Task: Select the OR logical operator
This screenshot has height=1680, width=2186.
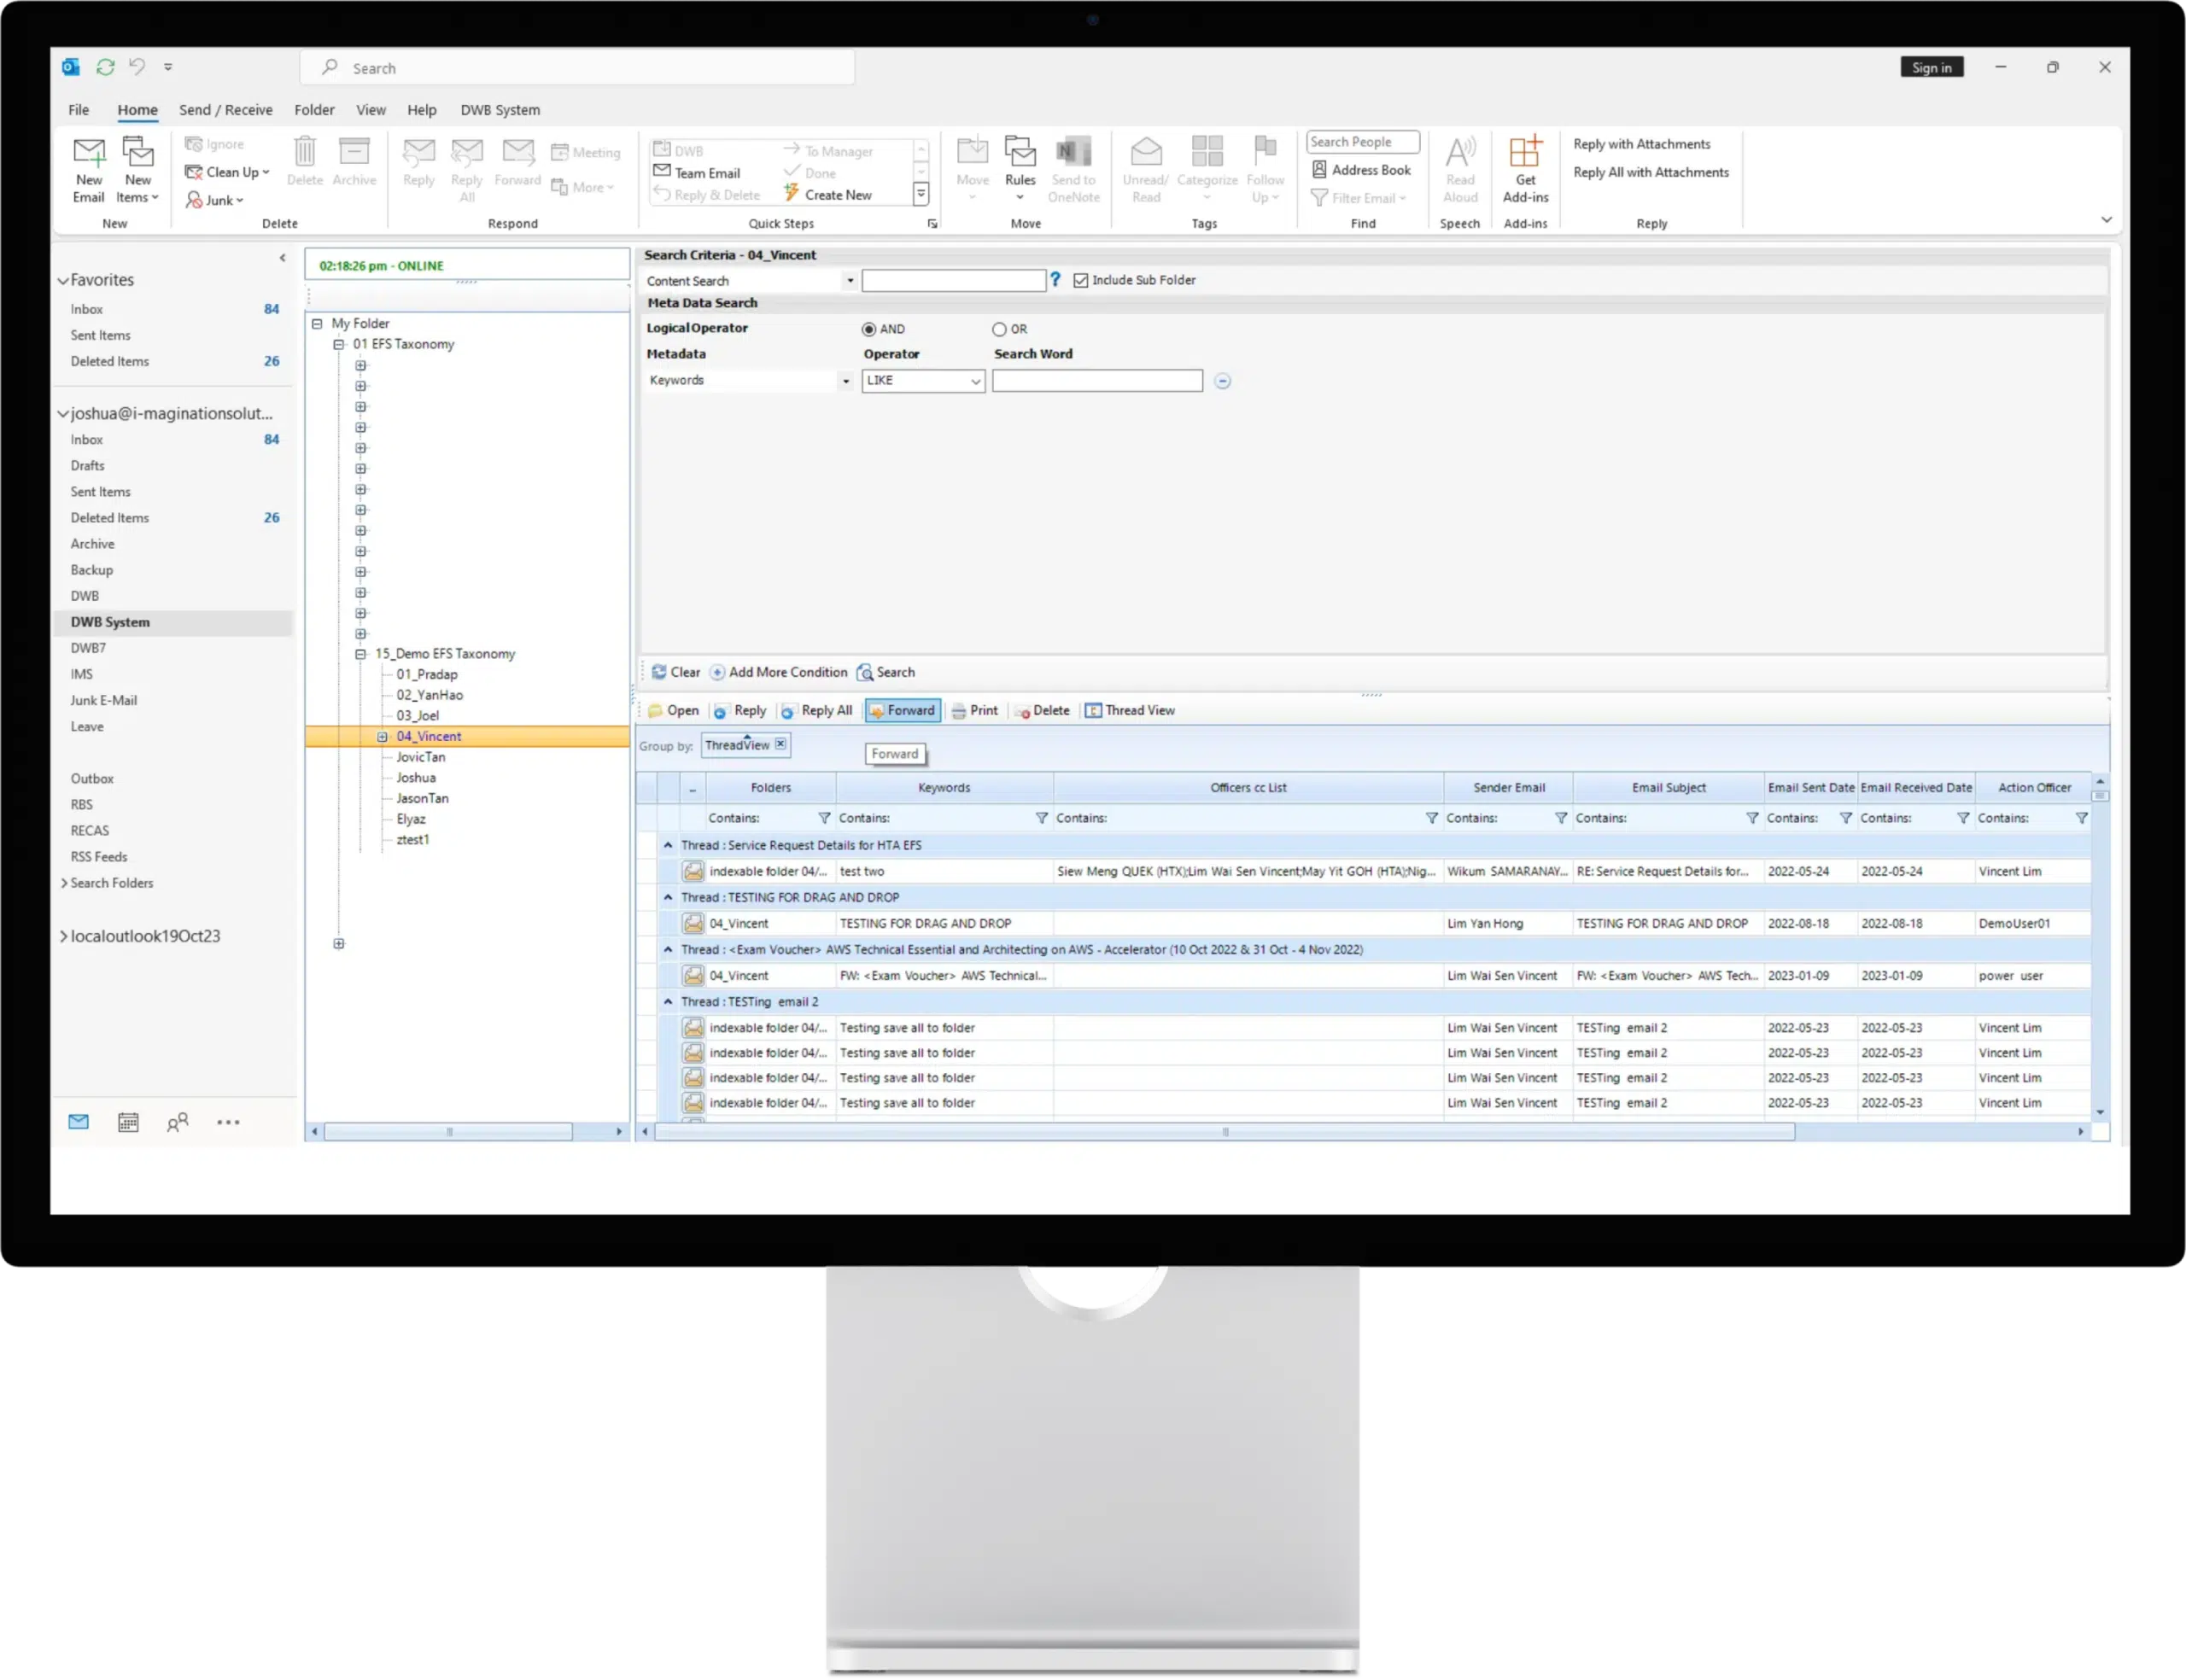Action: (999, 329)
